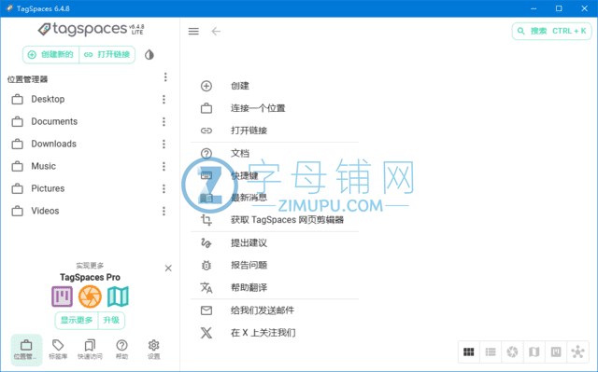Open Documents location options menu

[164, 122]
